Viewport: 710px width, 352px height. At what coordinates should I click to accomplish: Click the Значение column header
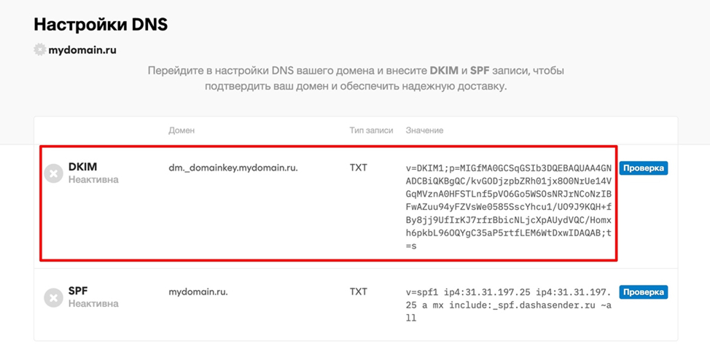pyautogui.click(x=424, y=130)
